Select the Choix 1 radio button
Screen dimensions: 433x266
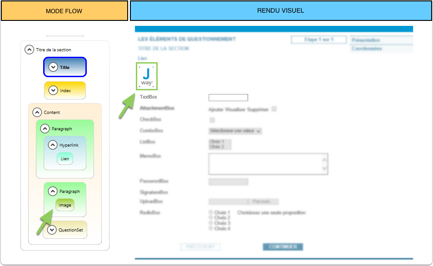[x=210, y=212]
